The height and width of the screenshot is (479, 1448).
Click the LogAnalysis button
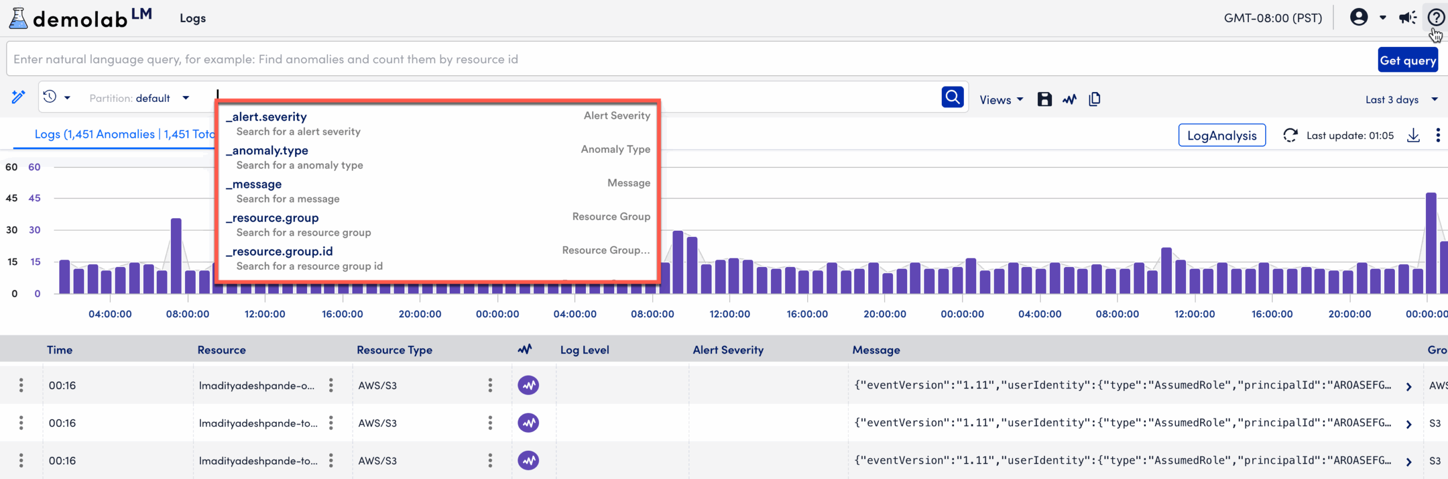(1222, 136)
